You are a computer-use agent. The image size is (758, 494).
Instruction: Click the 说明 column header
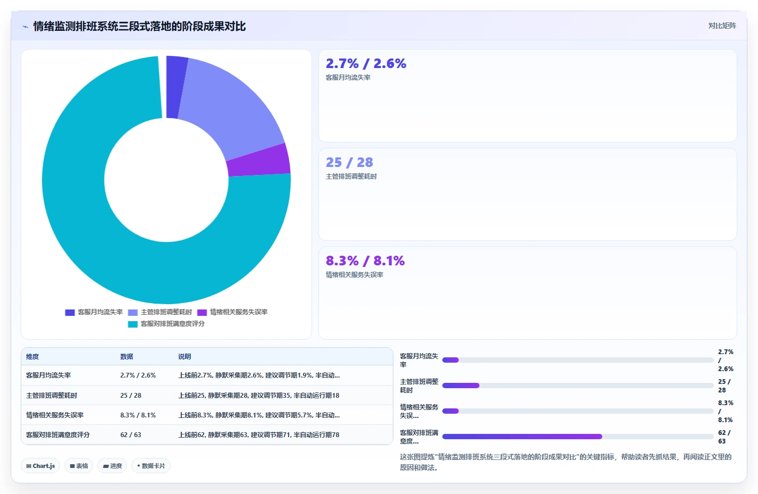tap(184, 357)
